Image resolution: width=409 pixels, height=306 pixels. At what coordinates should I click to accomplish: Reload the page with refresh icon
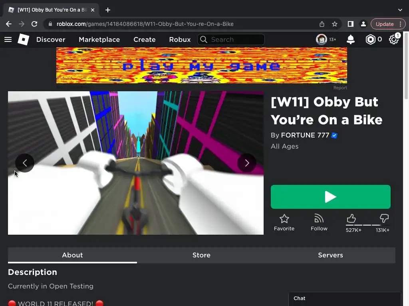click(x=34, y=24)
